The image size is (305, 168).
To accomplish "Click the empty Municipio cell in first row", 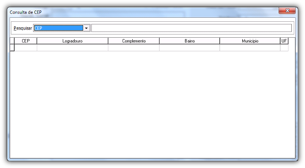I will [250, 48].
